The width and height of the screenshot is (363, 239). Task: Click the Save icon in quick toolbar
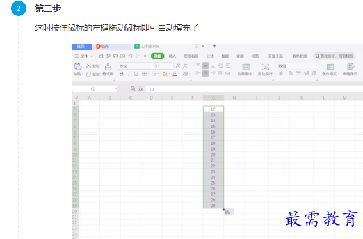coord(101,56)
